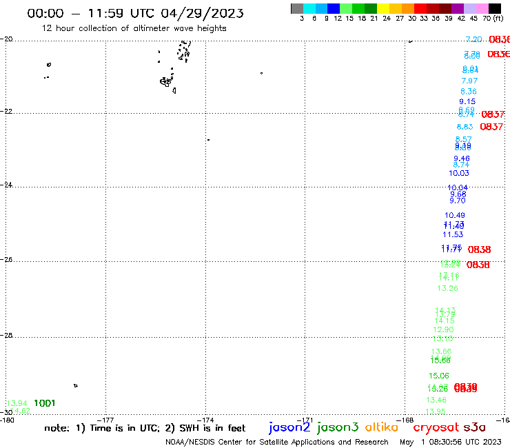Select the green time label 1001

[x=45, y=403]
